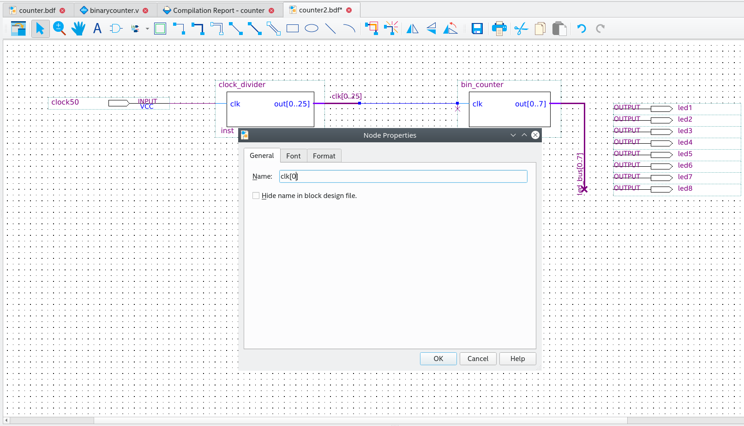Select the Line drawing tool

point(330,29)
